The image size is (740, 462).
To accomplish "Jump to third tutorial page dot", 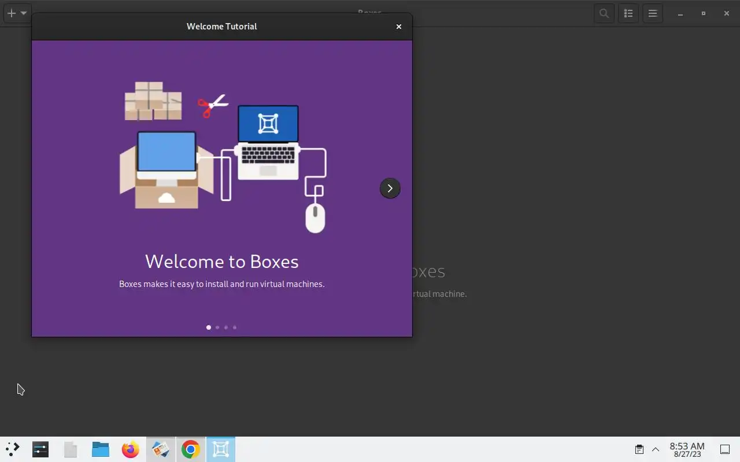I will 226,327.
